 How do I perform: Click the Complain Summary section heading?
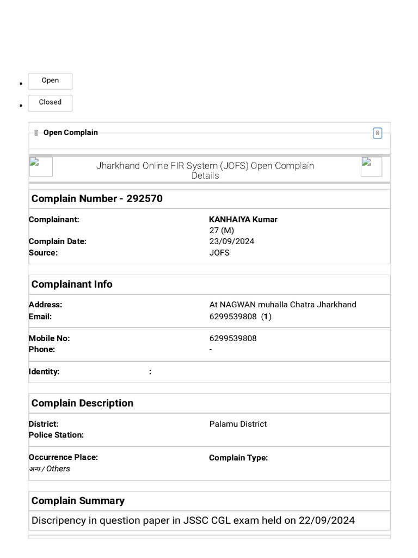(x=78, y=501)
